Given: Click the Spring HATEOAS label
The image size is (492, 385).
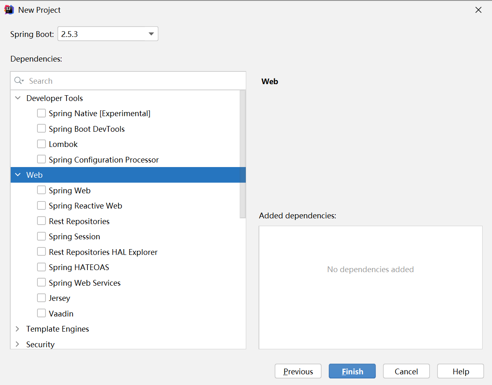Looking at the screenshot, I should coord(79,267).
